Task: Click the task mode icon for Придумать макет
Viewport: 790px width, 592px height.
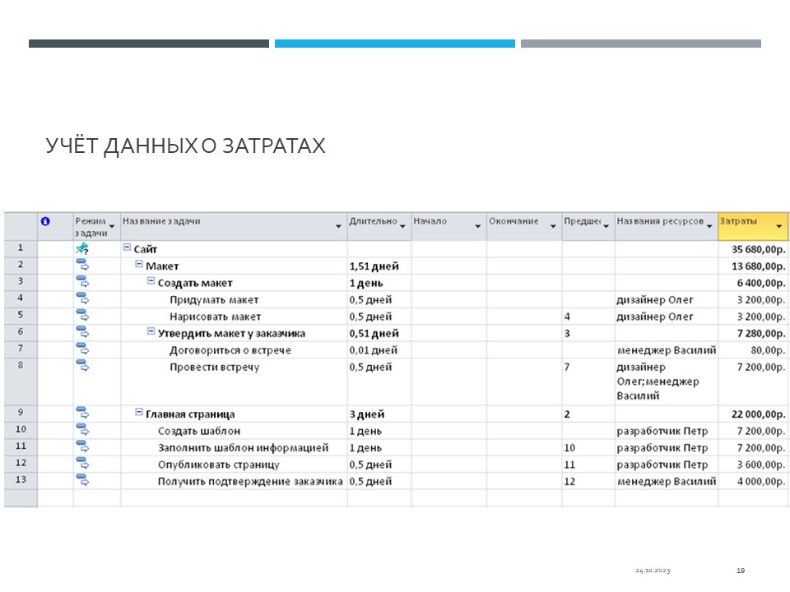Action: pyautogui.click(x=82, y=299)
